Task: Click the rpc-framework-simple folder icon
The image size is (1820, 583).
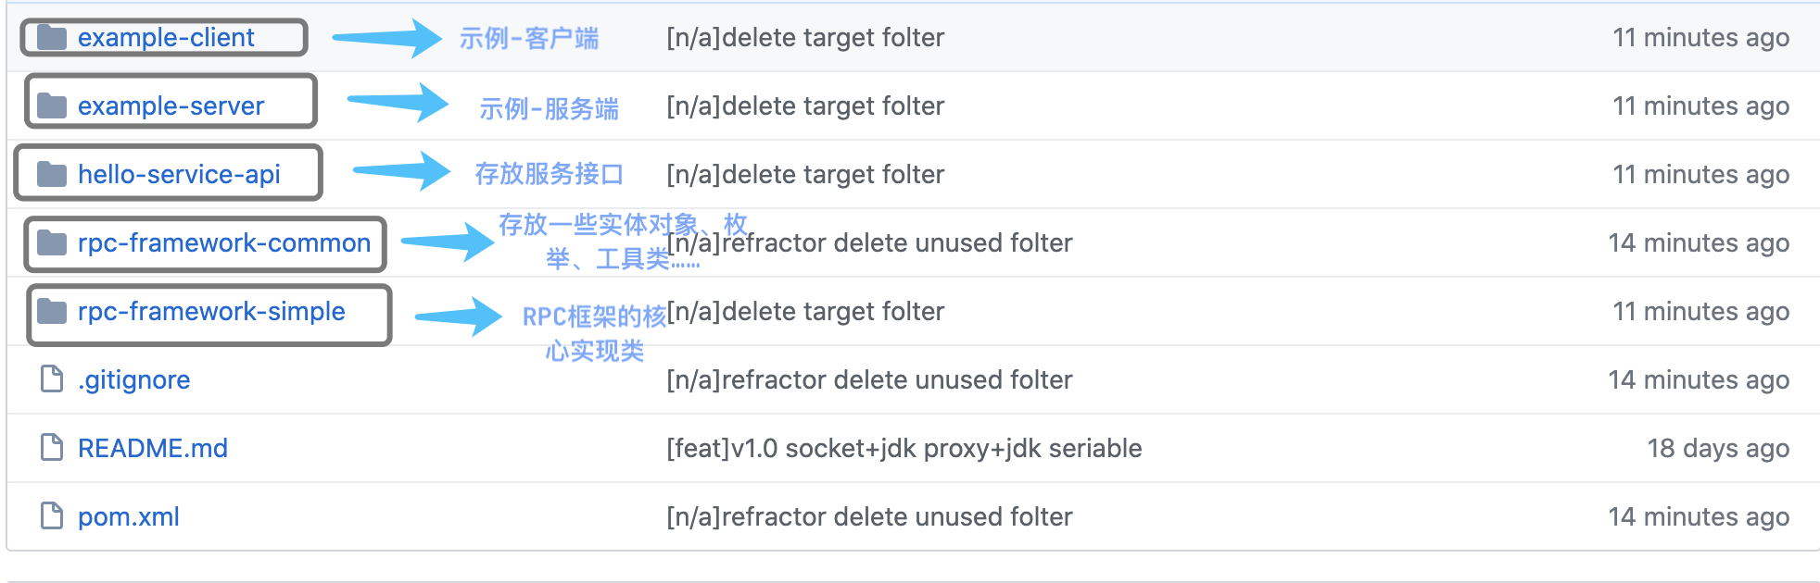Action: click(x=51, y=311)
